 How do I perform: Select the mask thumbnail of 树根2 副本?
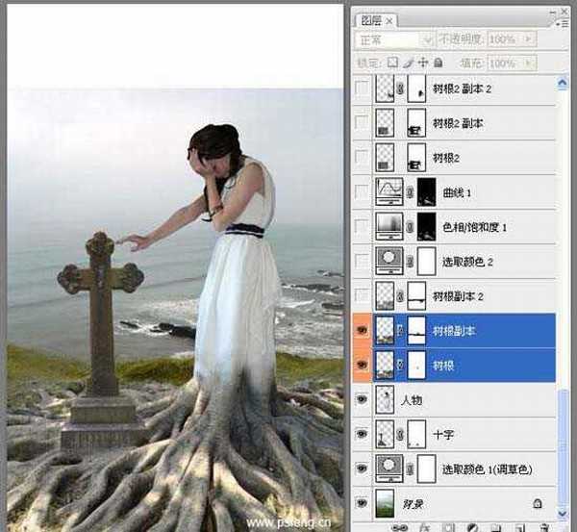point(416,122)
